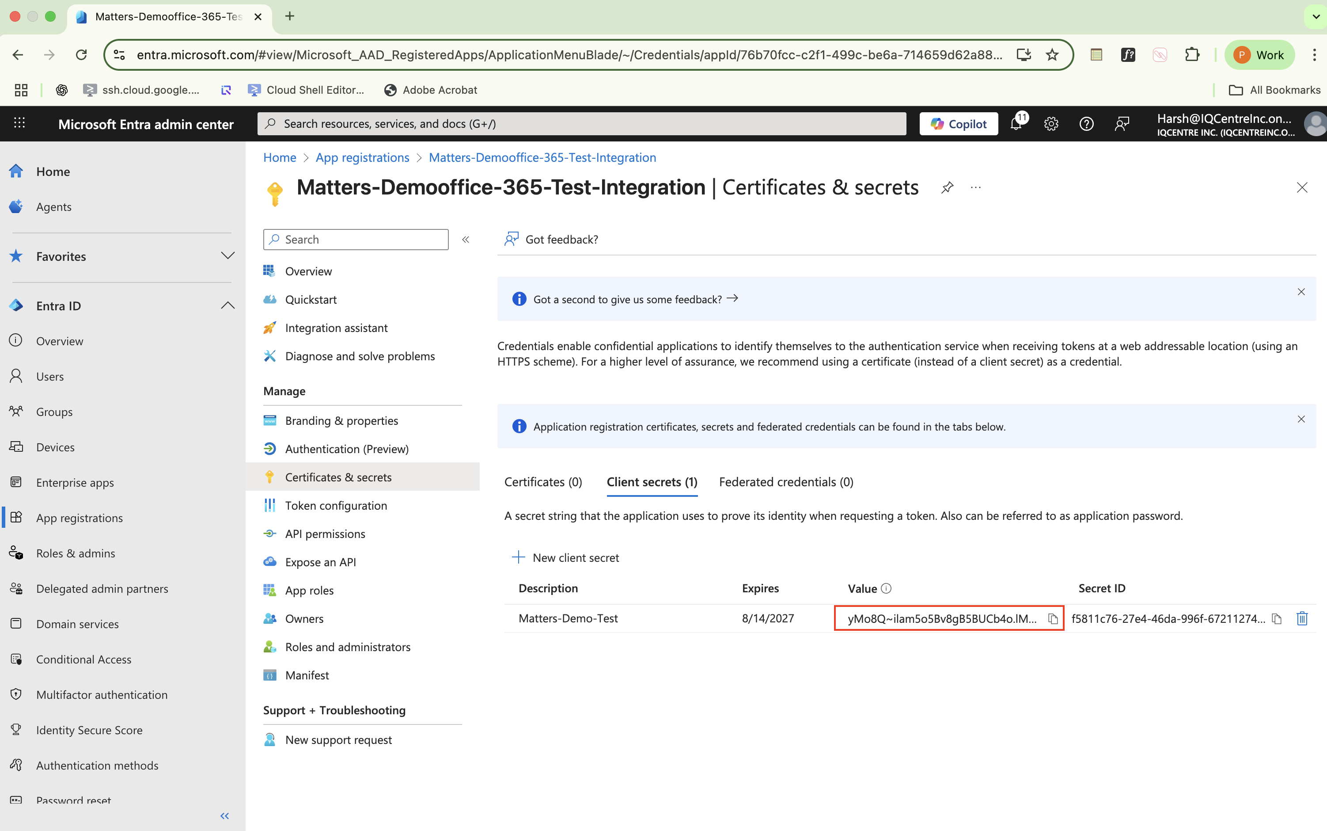Sort by the Description column header
The width and height of the screenshot is (1327, 831).
(548, 589)
